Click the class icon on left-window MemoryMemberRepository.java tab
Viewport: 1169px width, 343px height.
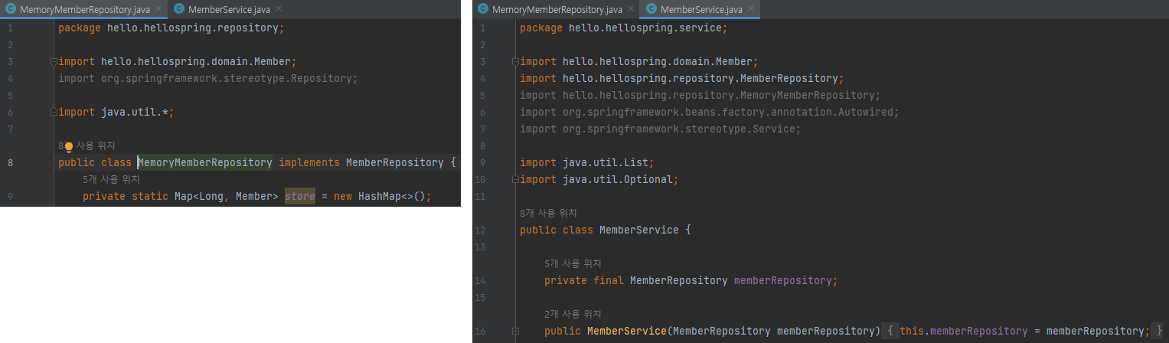[x=11, y=9]
